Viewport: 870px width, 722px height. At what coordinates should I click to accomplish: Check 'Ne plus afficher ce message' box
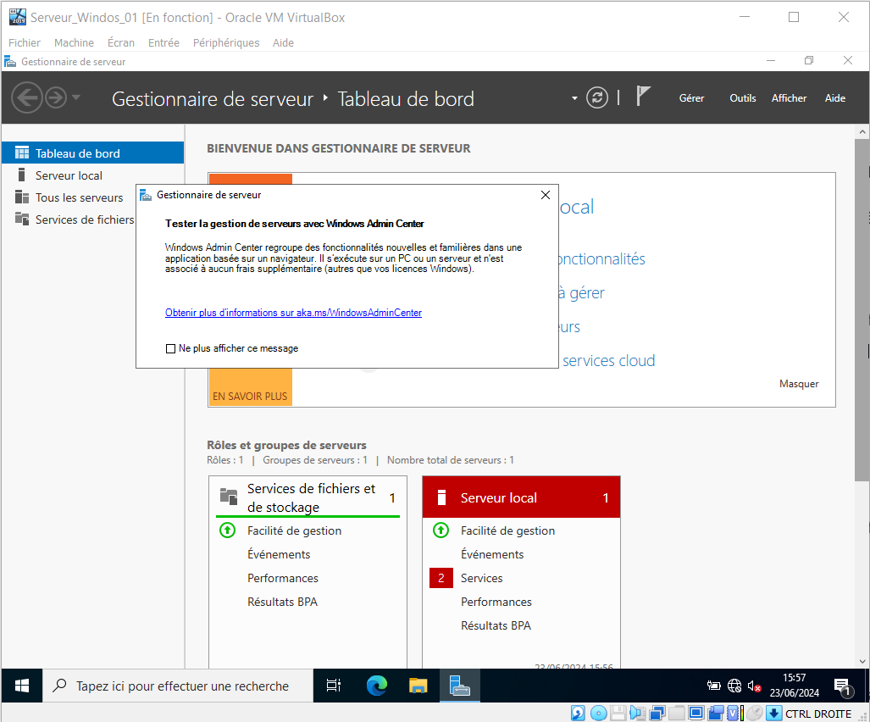(x=171, y=348)
